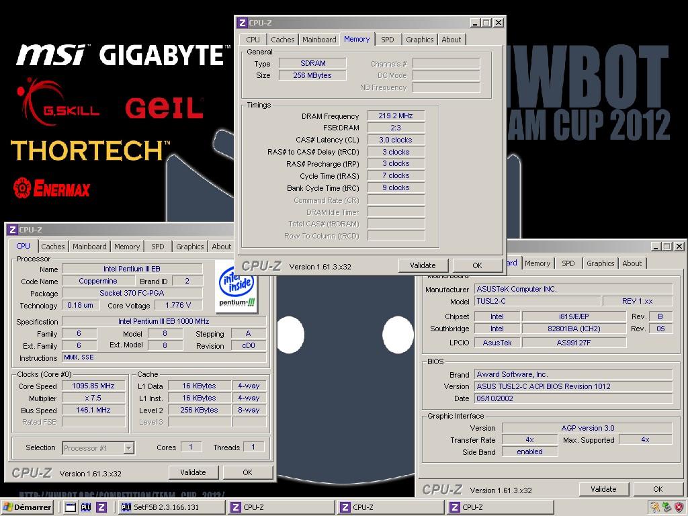Image resolution: width=688 pixels, height=516 pixels.
Task: Open the SPD tab in the processor window
Action: (157, 247)
